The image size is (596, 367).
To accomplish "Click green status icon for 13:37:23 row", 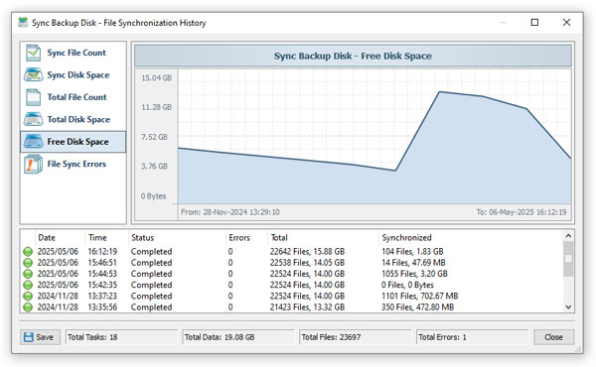I will (28, 296).
